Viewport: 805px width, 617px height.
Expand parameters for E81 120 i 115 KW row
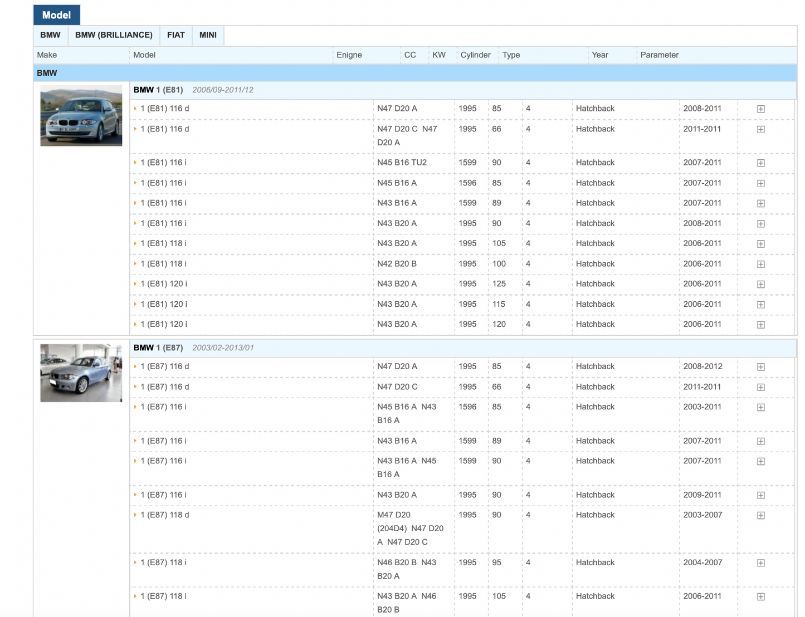(x=760, y=305)
